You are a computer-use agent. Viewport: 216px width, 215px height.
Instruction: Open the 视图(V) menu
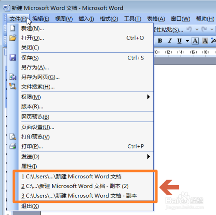(x=64, y=19)
